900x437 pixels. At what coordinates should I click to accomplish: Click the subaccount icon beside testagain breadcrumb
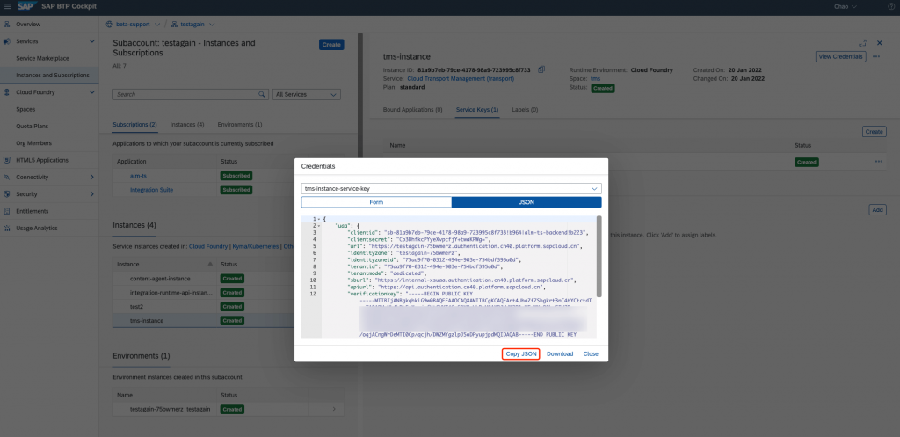click(174, 24)
